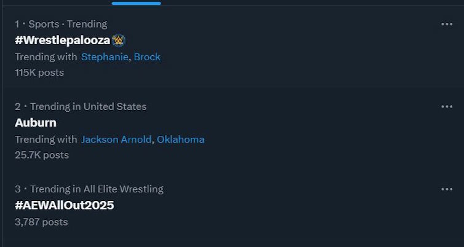Click the Brock related trend link

point(147,57)
